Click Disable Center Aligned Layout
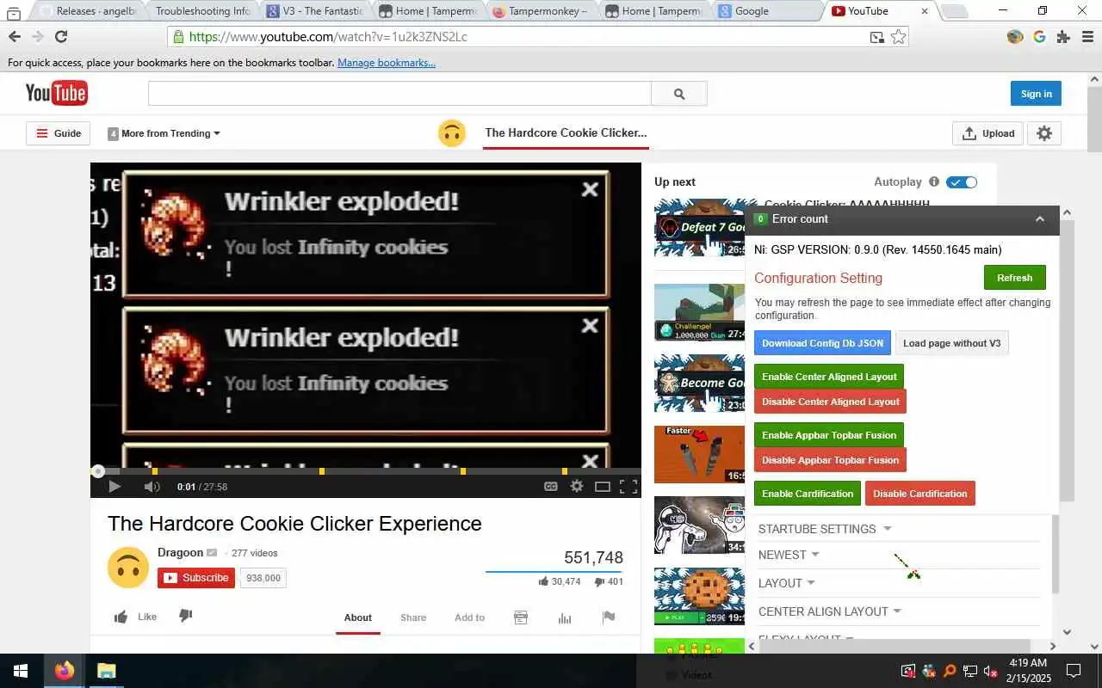This screenshot has height=688, width=1102. pos(830,402)
